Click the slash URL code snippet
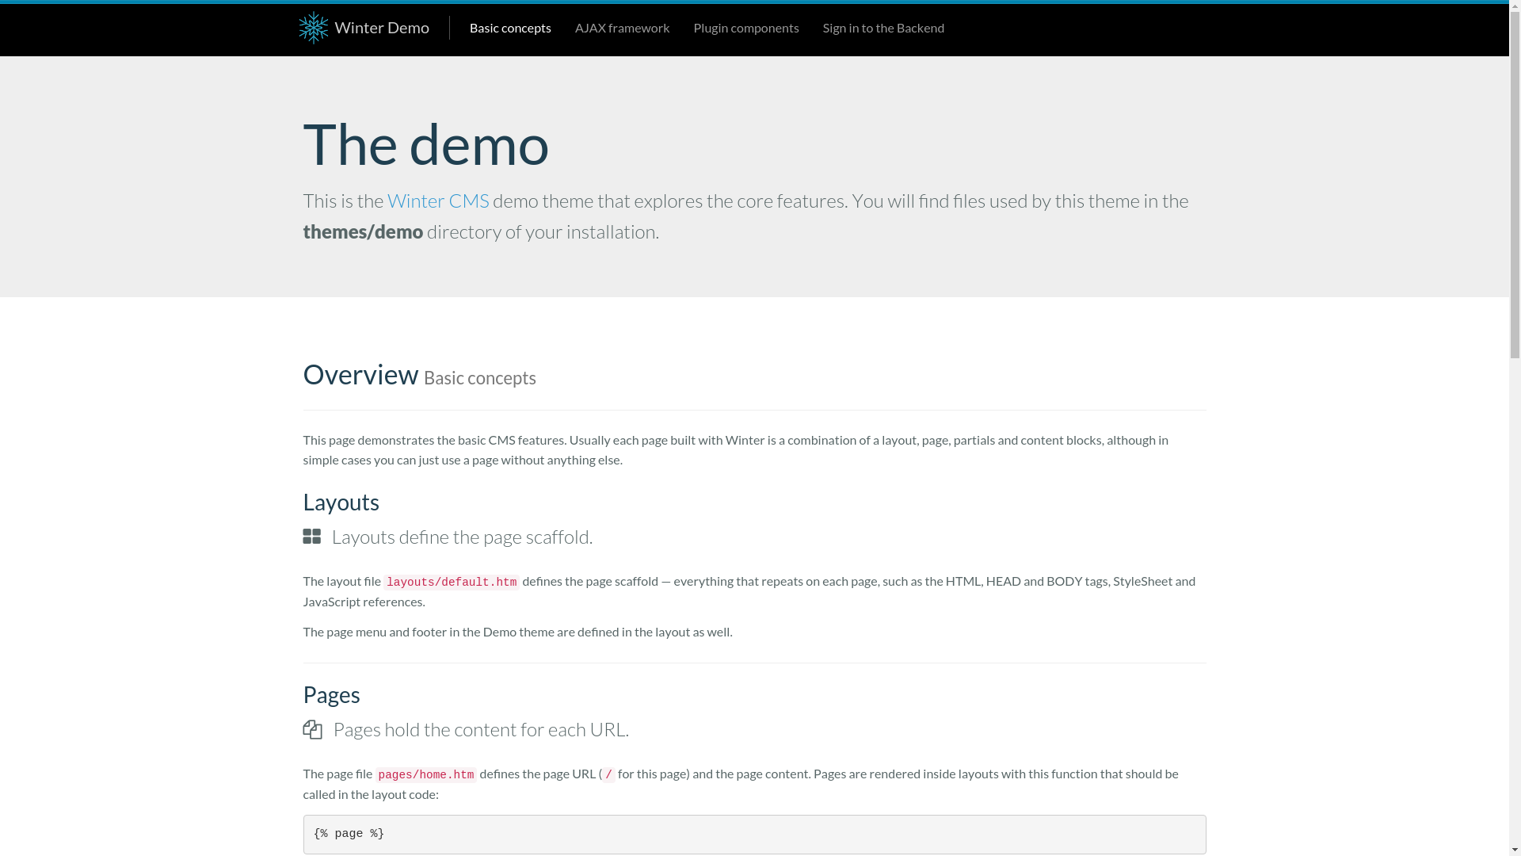 608,775
